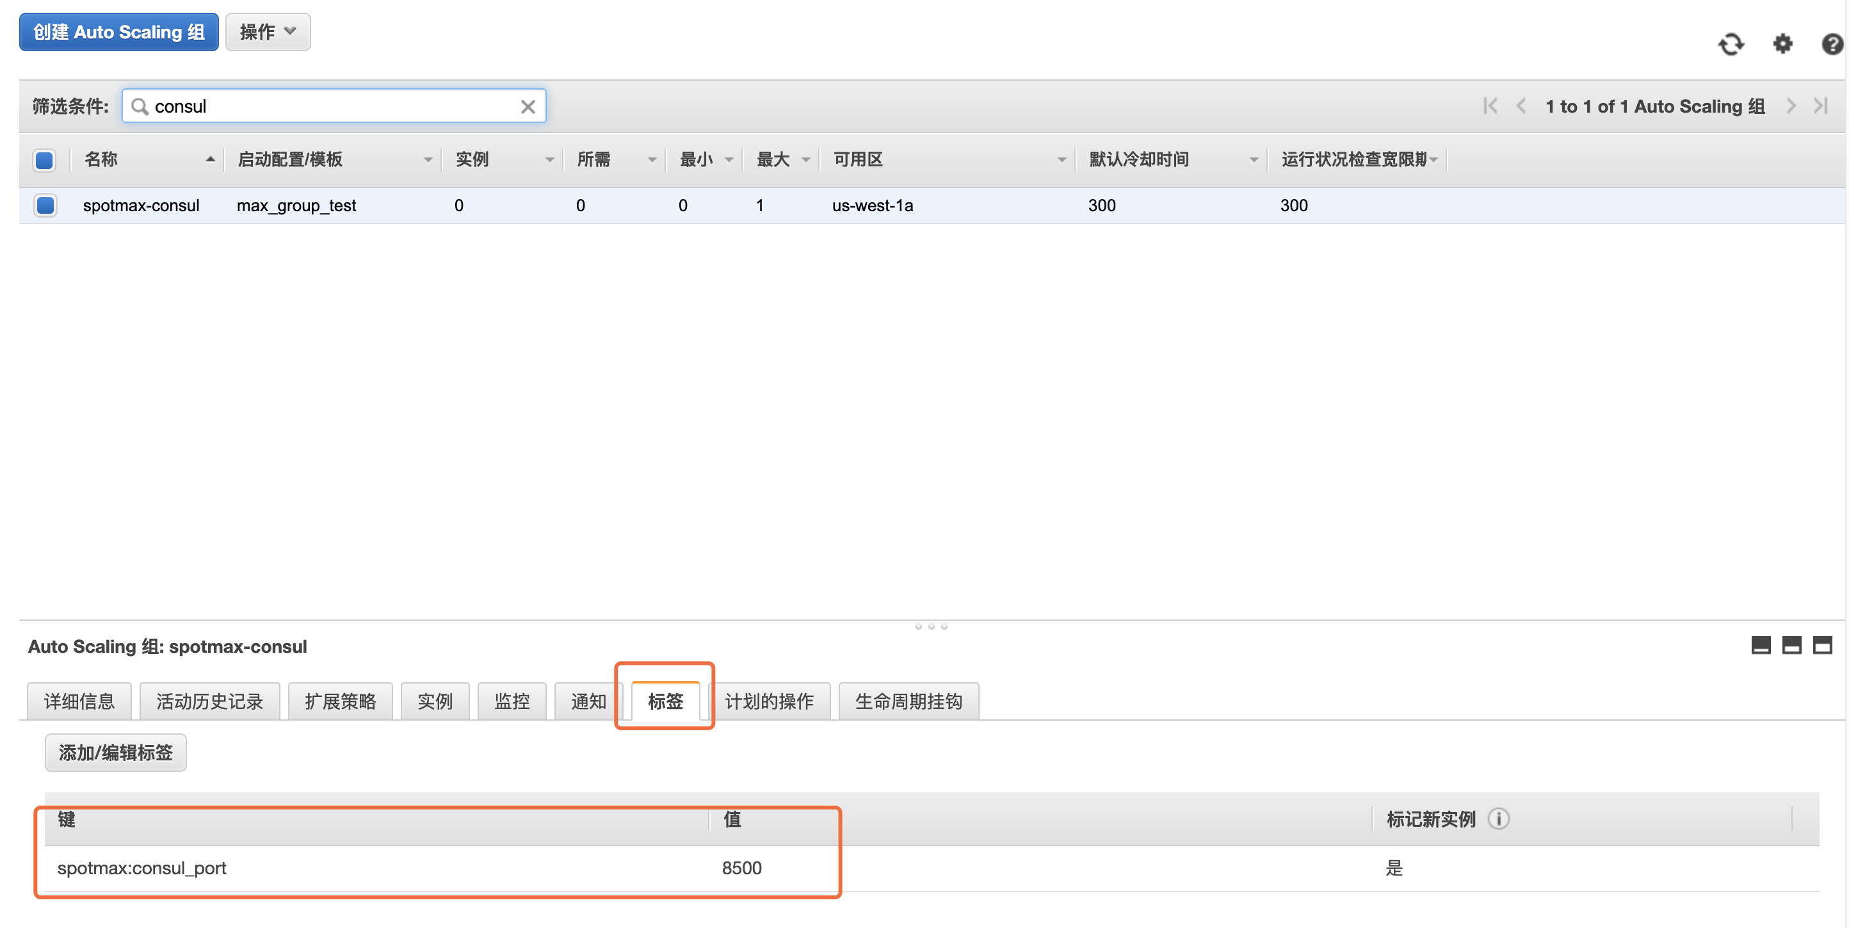Toggle the select-all checkbox in table header

[45, 159]
